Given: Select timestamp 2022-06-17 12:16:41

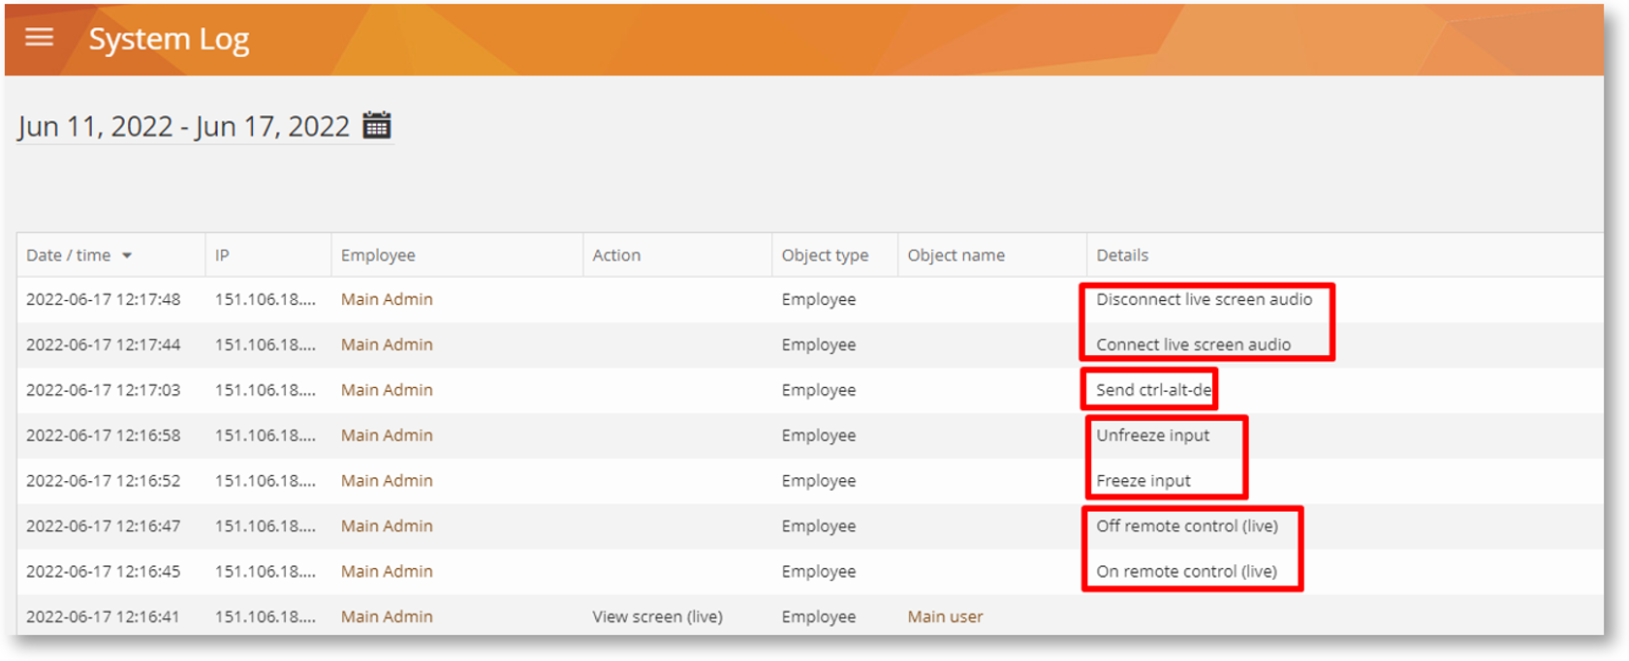Looking at the screenshot, I should 103,616.
